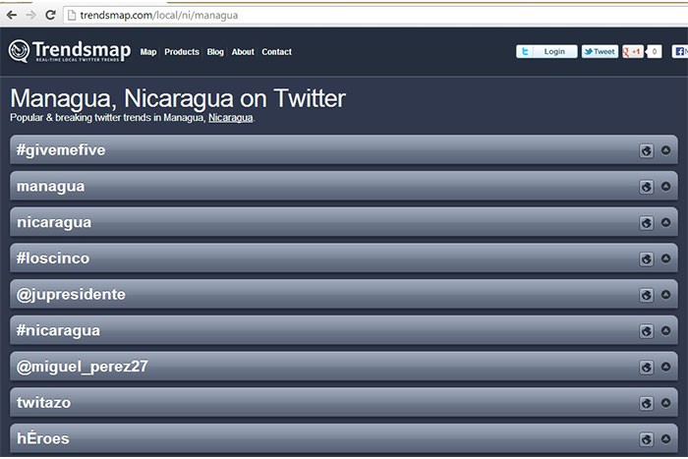Click the Facebook share button
688x459 pixels.
click(x=680, y=52)
